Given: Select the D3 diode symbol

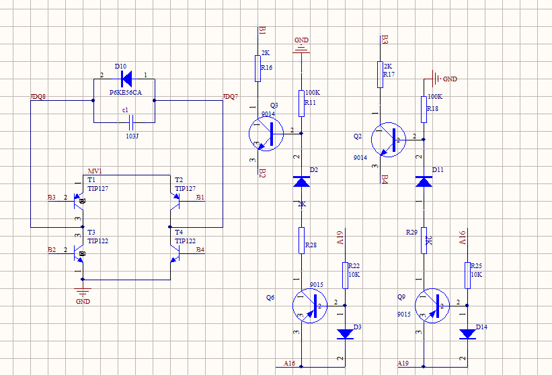Looking at the screenshot, I should click(345, 334).
